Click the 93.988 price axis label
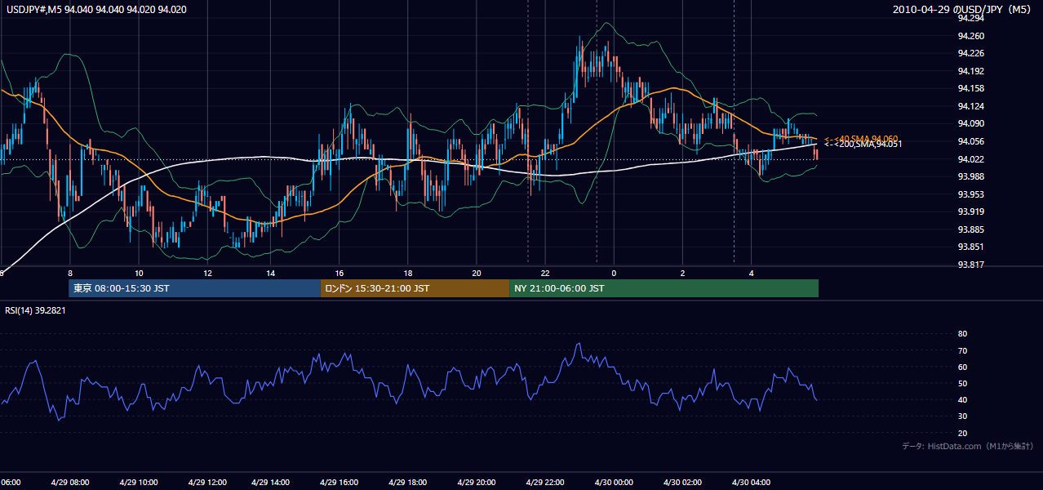 [971, 176]
